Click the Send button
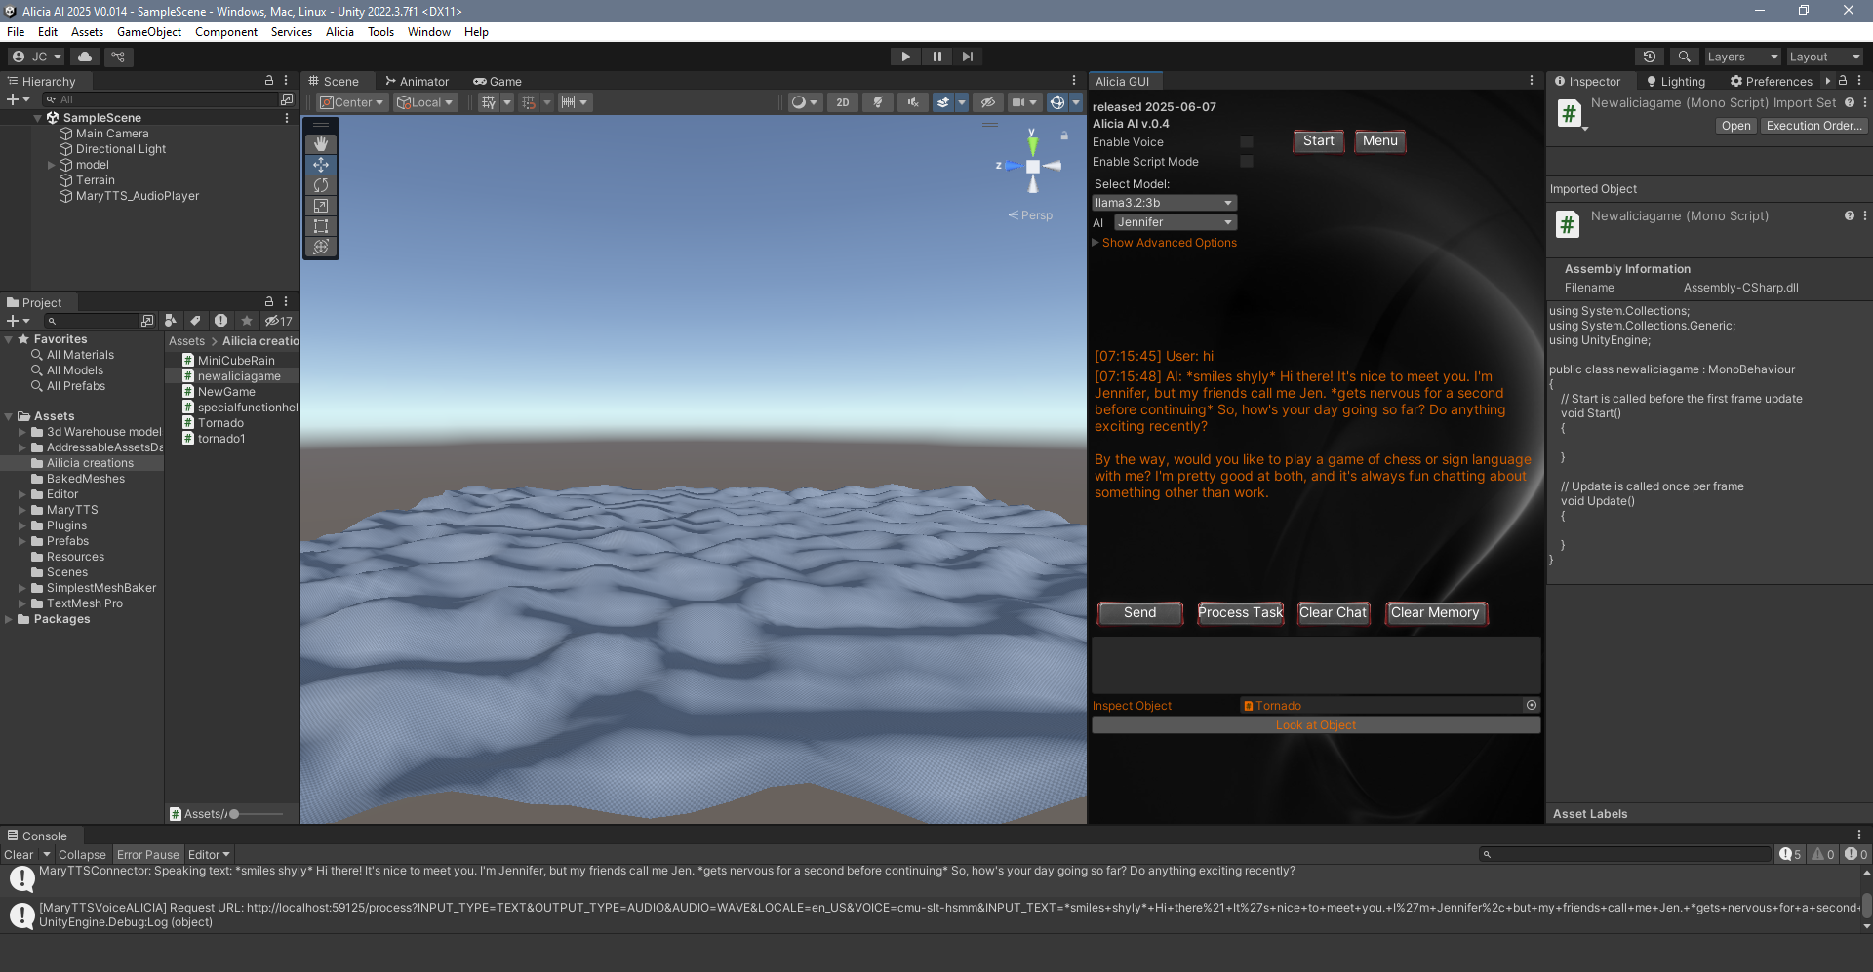This screenshot has width=1873, height=972. pyautogui.click(x=1140, y=613)
